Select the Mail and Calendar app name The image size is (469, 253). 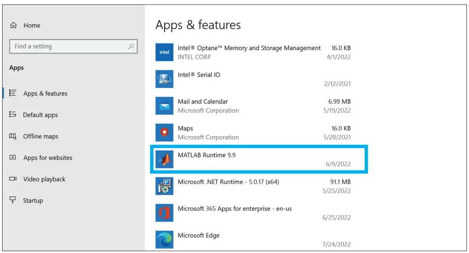pyautogui.click(x=203, y=102)
